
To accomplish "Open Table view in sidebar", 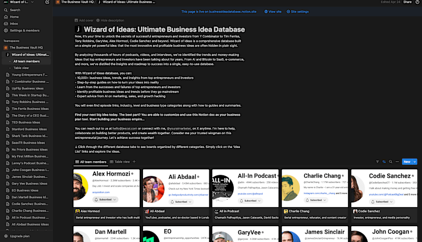I will click(x=26, y=68).
